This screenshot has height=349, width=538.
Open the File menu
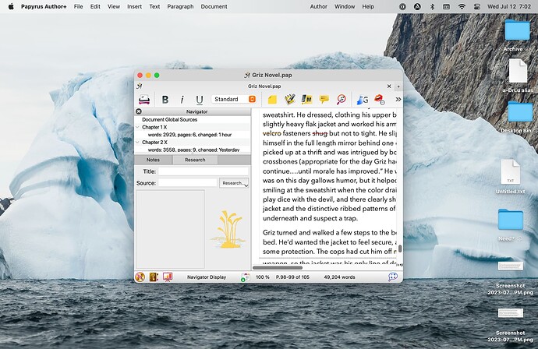coord(78,6)
